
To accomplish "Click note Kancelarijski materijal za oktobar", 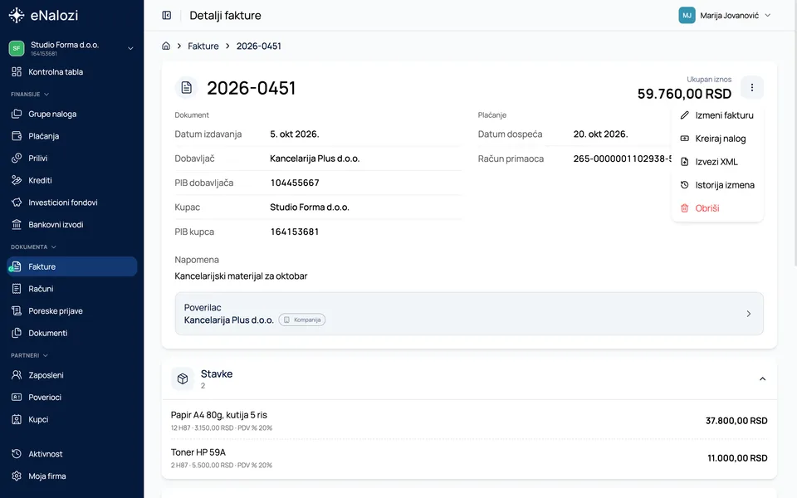I will coord(241,276).
